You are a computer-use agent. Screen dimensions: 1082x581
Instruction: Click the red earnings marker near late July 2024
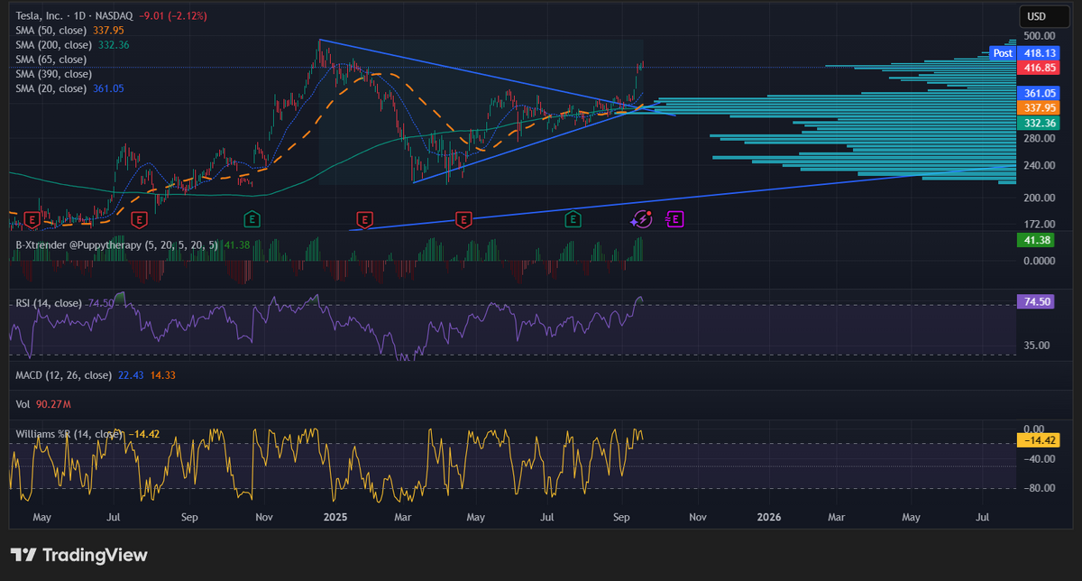coord(139,218)
